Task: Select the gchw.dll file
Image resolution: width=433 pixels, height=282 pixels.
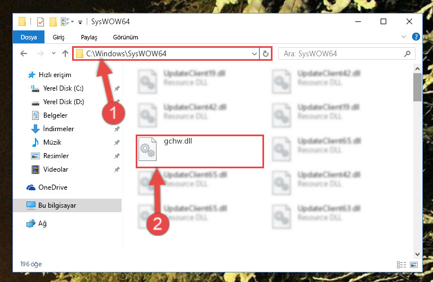Action: (x=200, y=151)
